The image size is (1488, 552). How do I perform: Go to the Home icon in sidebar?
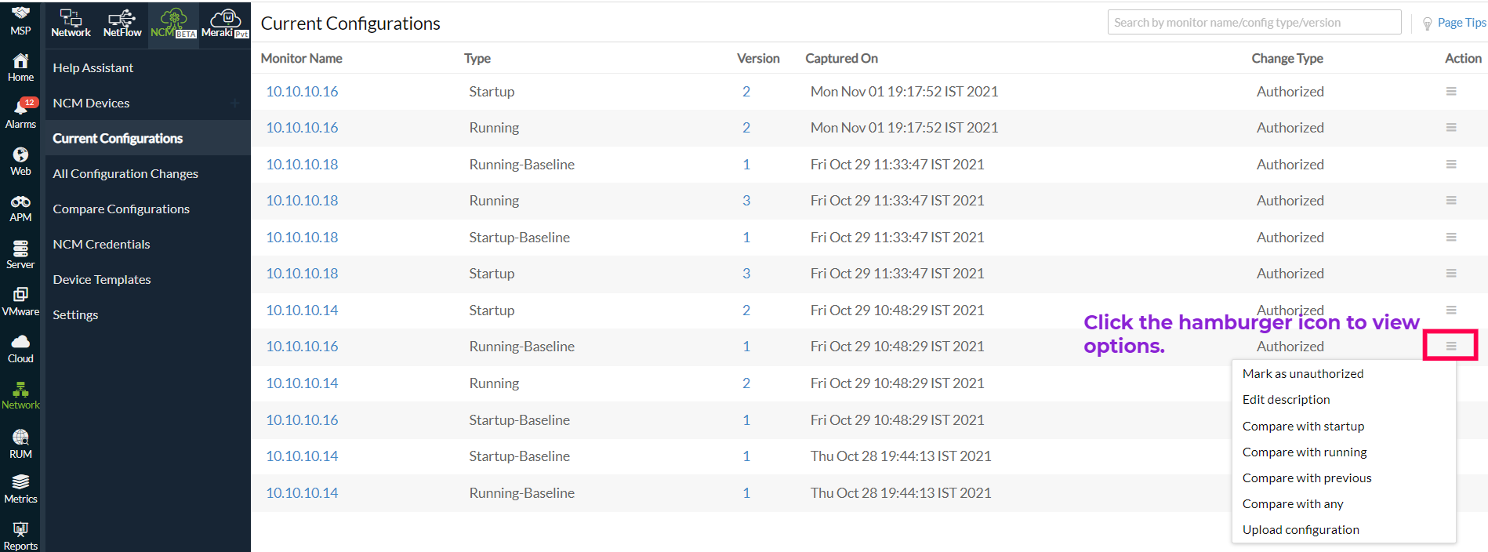coord(20,60)
